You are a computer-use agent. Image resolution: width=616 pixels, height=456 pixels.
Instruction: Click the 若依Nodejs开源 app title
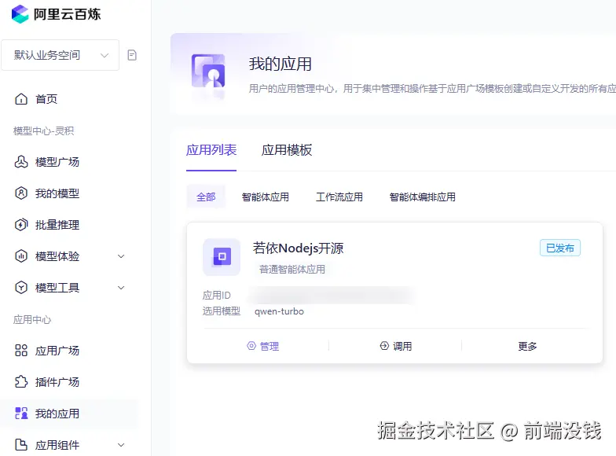pos(299,248)
